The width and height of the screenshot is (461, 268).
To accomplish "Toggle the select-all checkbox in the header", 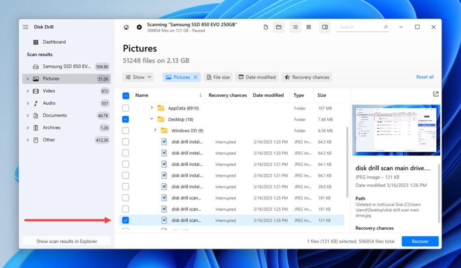I will [126, 95].
